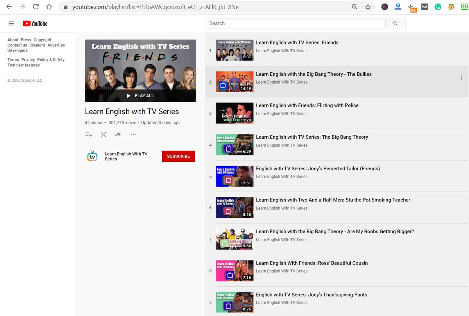
Task: Open Policy & Safety link
Action: click(51, 60)
